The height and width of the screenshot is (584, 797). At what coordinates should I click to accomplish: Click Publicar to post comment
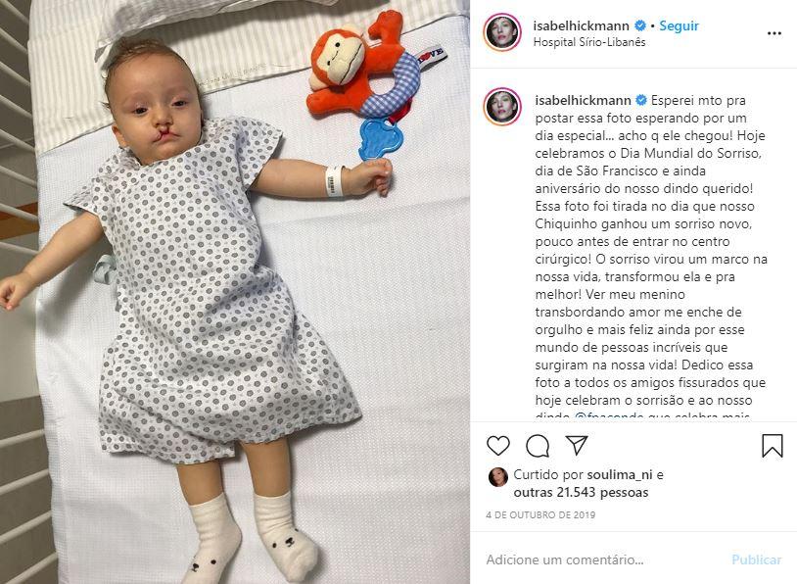756,560
